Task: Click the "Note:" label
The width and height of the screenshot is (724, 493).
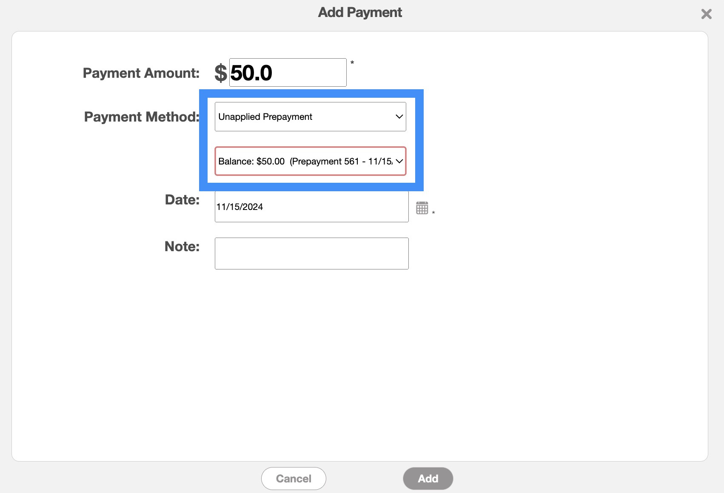Action: pos(182,246)
